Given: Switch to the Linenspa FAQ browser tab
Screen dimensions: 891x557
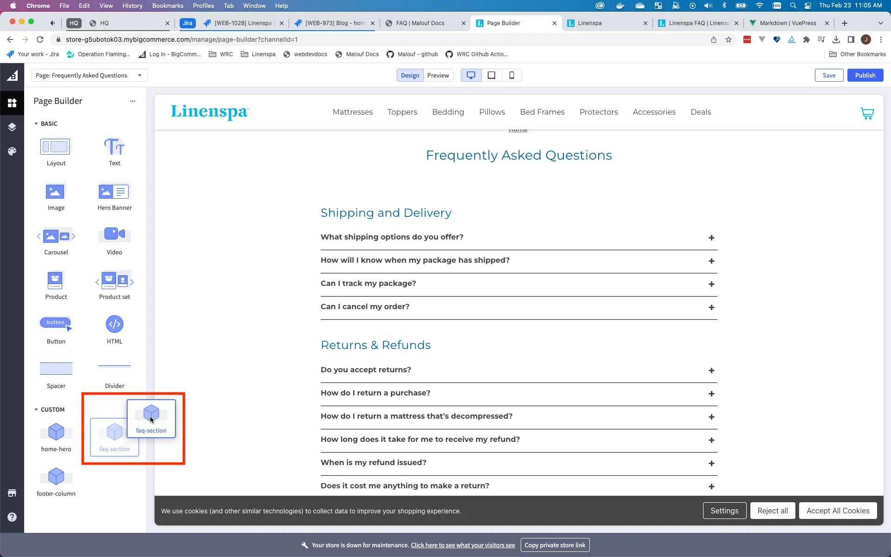Looking at the screenshot, I should (696, 23).
